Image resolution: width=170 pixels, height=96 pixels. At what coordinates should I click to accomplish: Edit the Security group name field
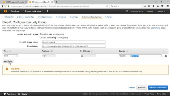[74, 42]
